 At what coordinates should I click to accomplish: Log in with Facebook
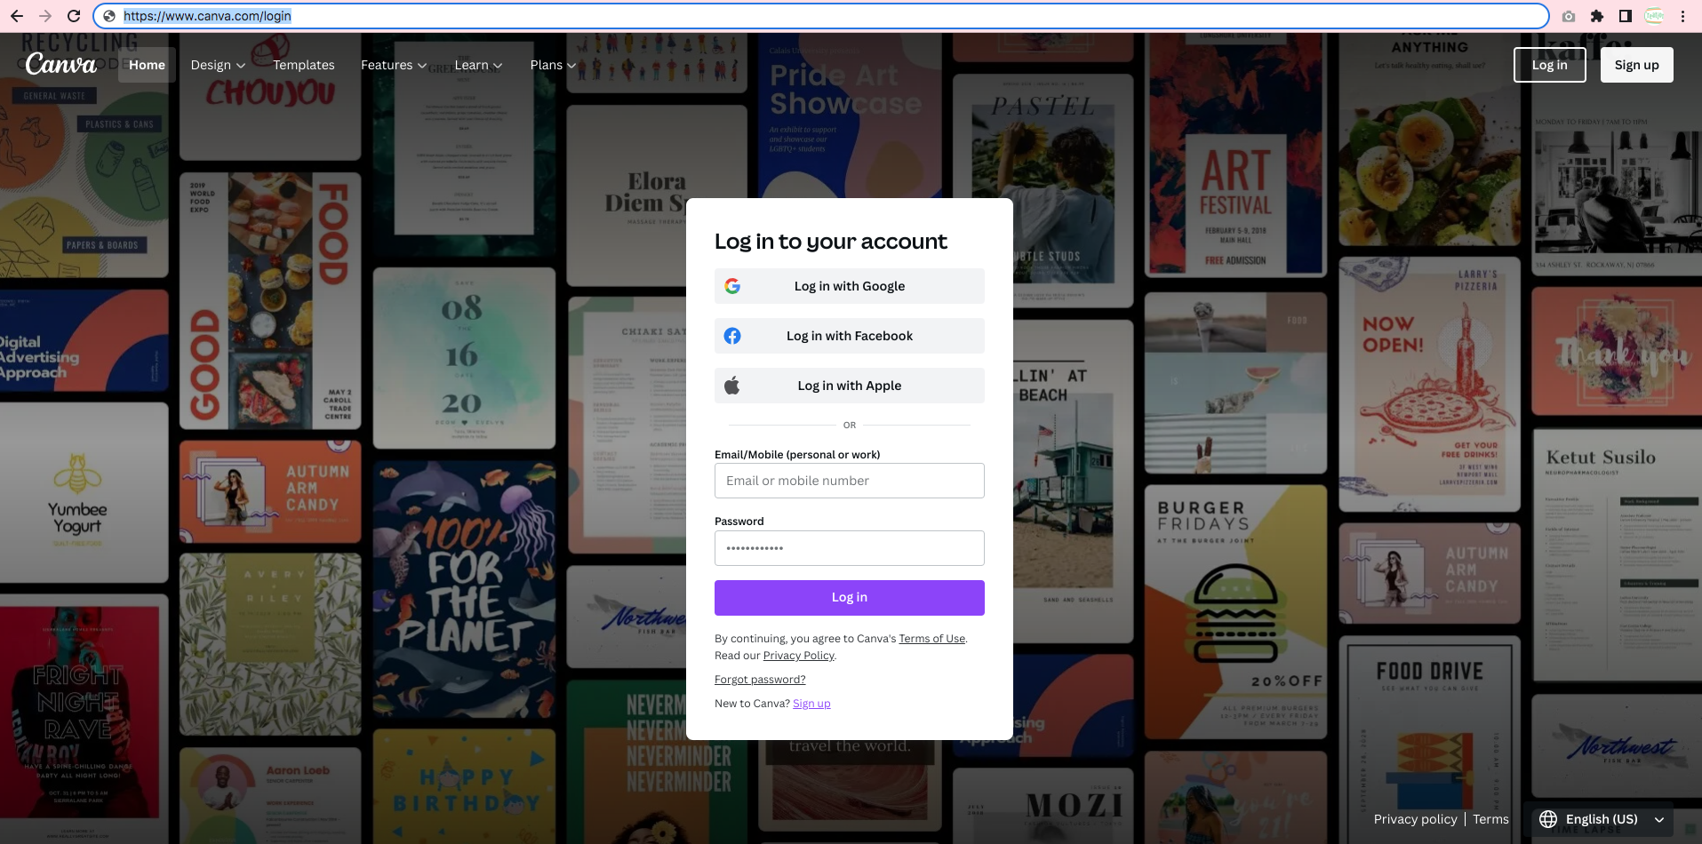849,336
